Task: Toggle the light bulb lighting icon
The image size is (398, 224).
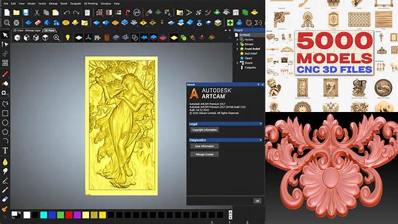Action: click(x=67, y=37)
